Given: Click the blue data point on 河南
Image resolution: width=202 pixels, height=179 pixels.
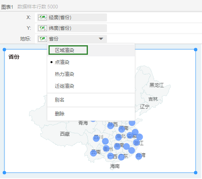Looking at the screenshot, I should [x=122, y=129].
